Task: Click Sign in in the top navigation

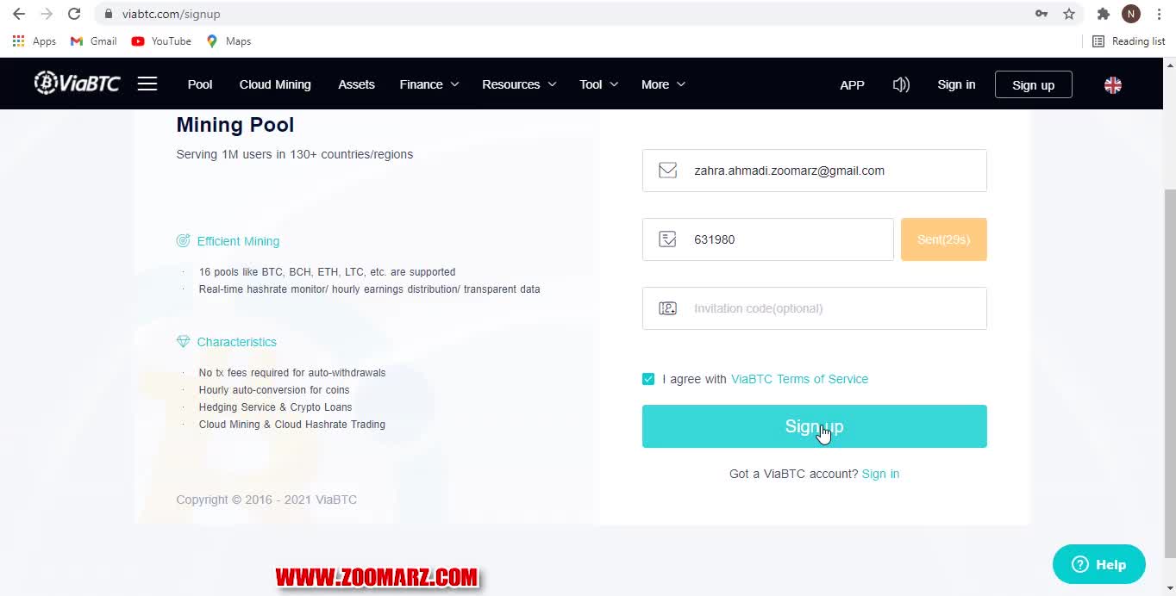Action: pyautogui.click(x=956, y=84)
